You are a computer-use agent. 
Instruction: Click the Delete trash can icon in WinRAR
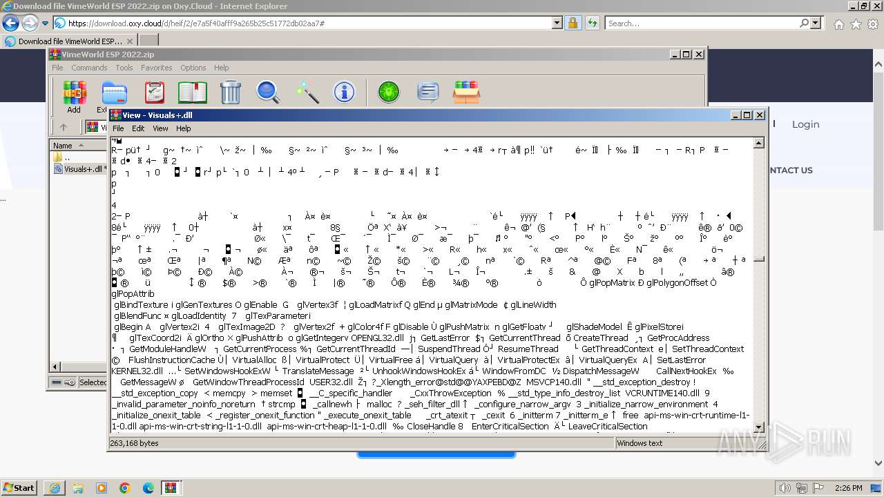[x=230, y=92]
